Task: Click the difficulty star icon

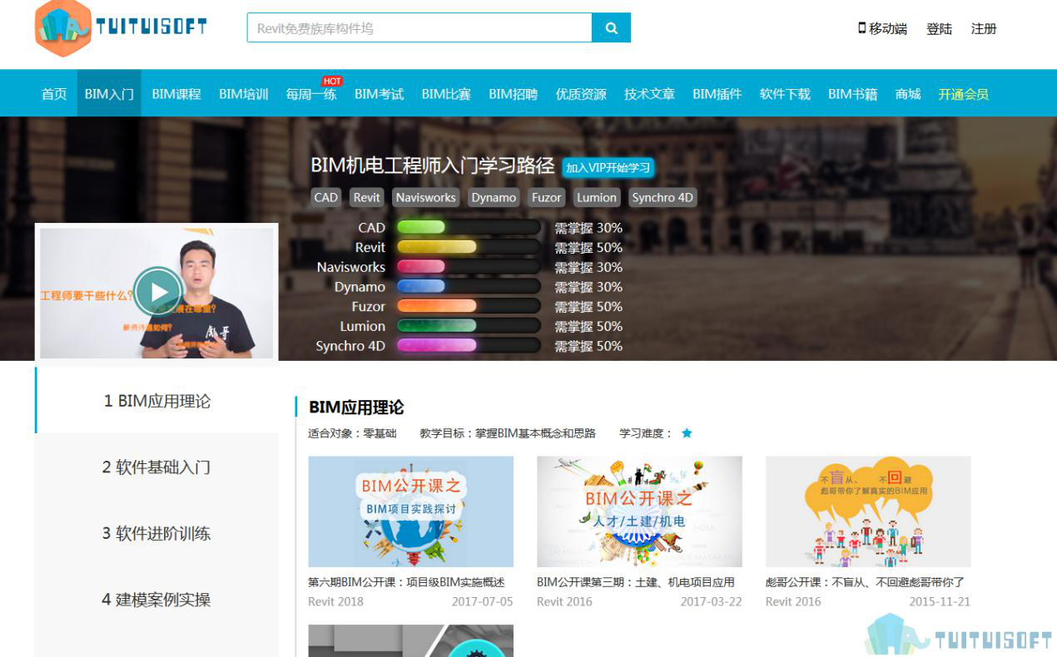Action: point(687,433)
